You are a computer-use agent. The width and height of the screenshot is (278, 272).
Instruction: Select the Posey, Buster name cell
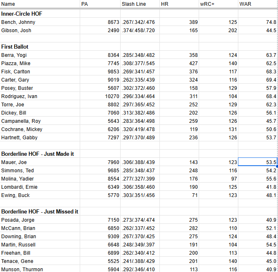[40, 88]
